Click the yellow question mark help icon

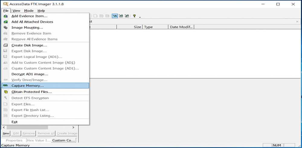pos(134,16)
